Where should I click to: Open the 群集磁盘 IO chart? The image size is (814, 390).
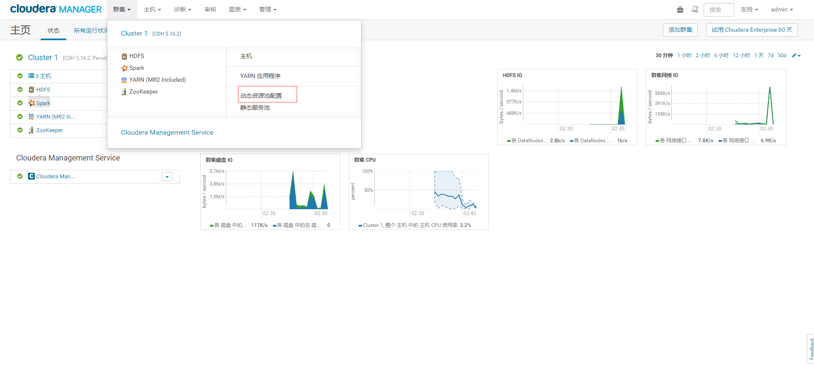click(x=270, y=192)
